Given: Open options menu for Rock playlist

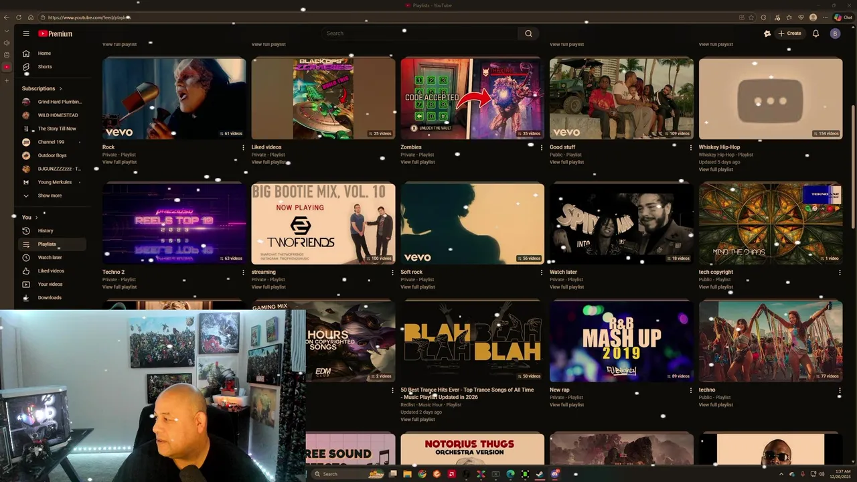Looking at the screenshot, I should [243, 147].
